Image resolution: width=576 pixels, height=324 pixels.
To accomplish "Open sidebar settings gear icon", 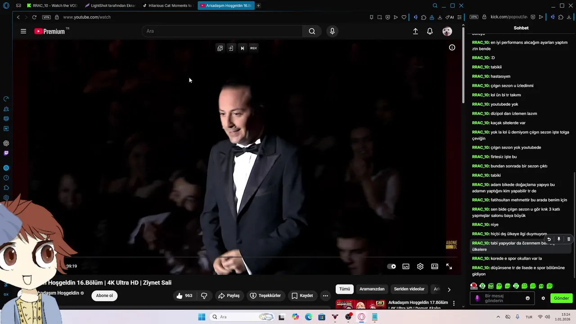I will [6, 198].
